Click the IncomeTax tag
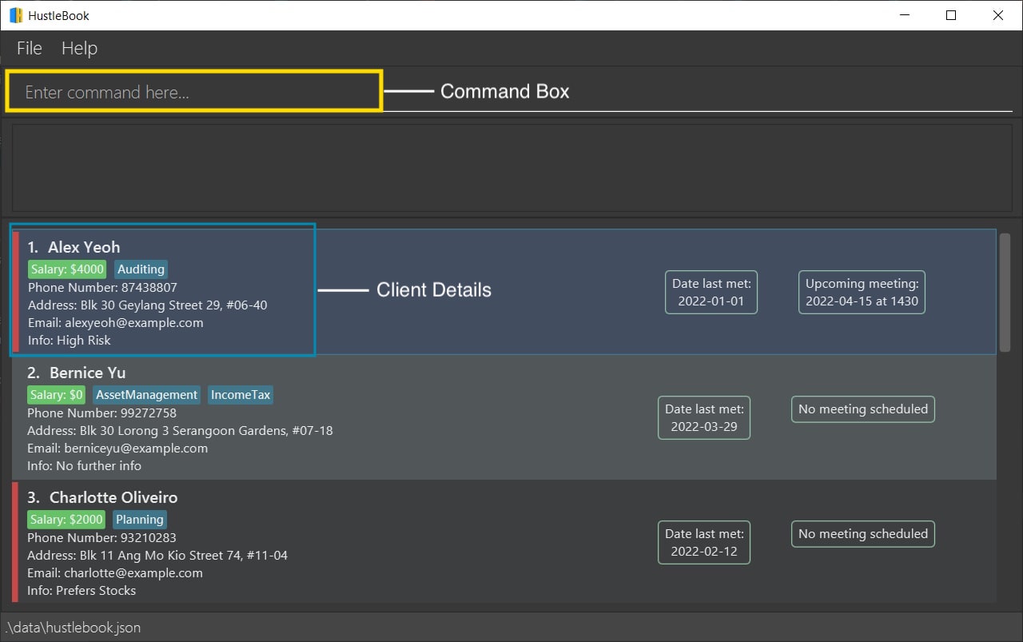Image resolution: width=1023 pixels, height=642 pixels. (241, 395)
